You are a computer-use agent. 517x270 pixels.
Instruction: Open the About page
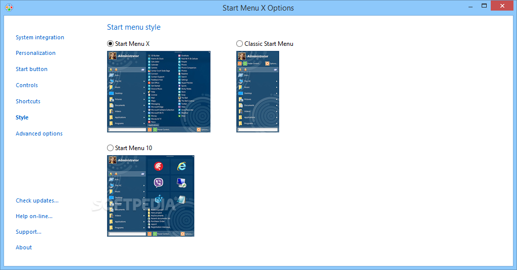[x=24, y=247]
